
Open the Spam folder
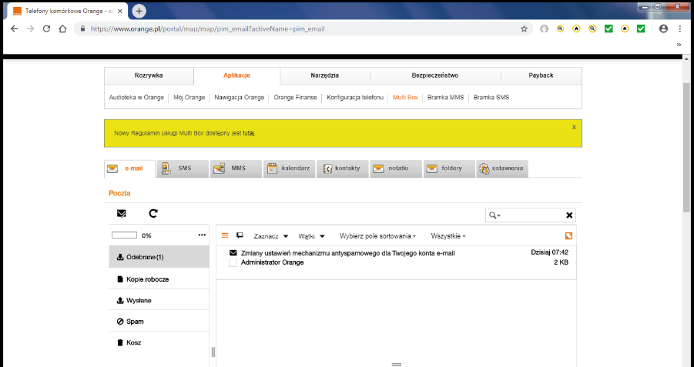pyautogui.click(x=135, y=321)
